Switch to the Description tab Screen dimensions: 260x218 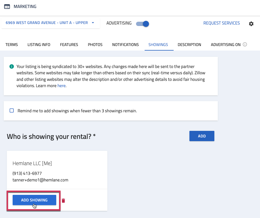pyautogui.click(x=189, y=45)
